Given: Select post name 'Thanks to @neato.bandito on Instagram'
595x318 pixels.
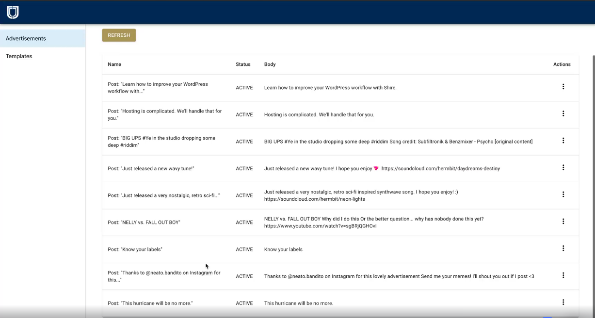Looking at the screenshot, I should click(x=164, y=276).
